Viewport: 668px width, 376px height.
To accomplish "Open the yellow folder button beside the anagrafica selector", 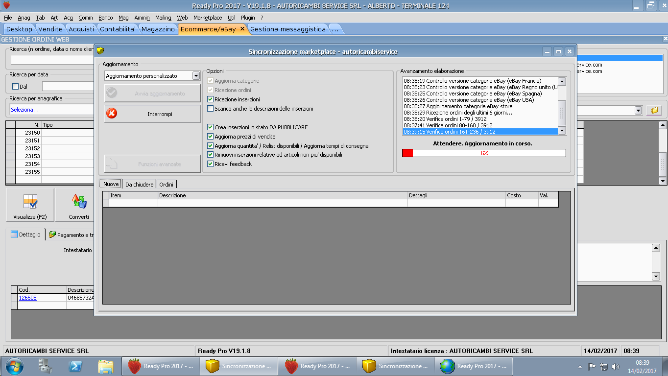I will pos(654,110).
